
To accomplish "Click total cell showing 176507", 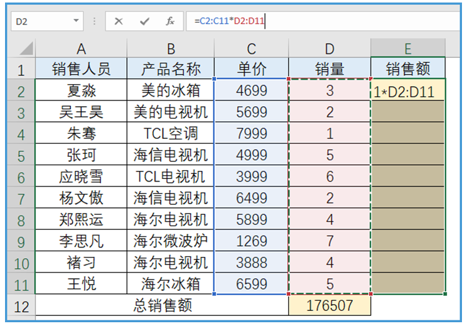I will (x=330, y=306).
